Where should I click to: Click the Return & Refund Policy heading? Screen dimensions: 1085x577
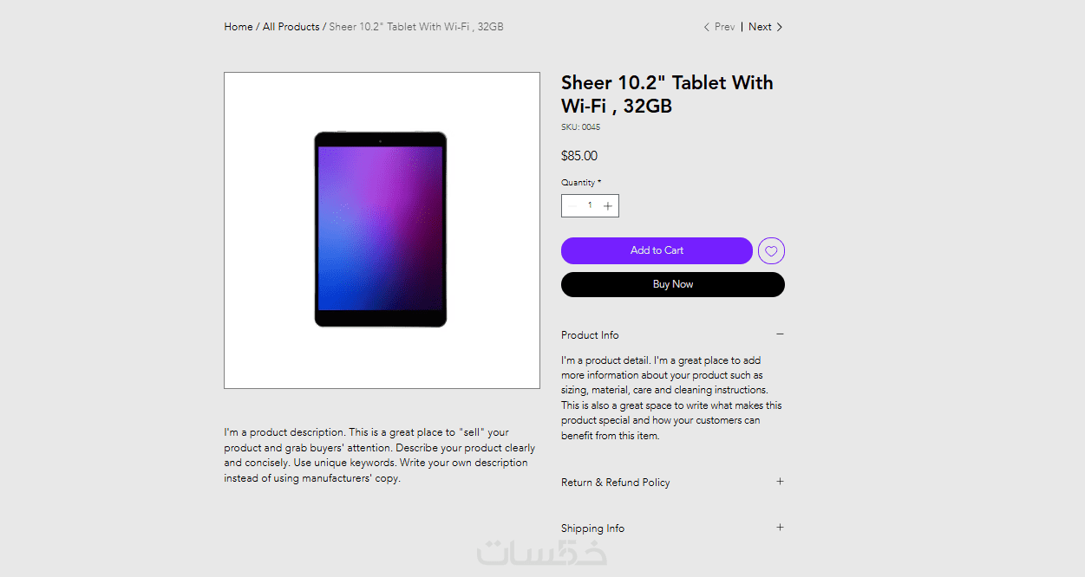[x=615, y=483]
